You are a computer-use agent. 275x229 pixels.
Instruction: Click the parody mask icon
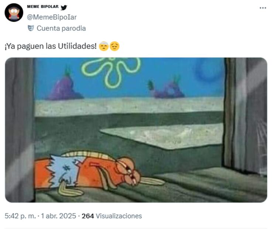[x=31, y=28]
